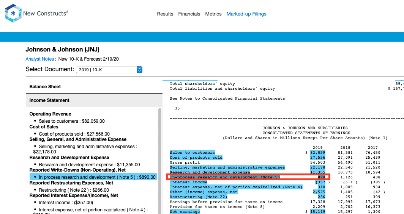Image resolution: width=404 pixels, height=214 pixels.
Task: Open the Select Document dropdown showing 2019 | 10-K
Action: (109, 70)
